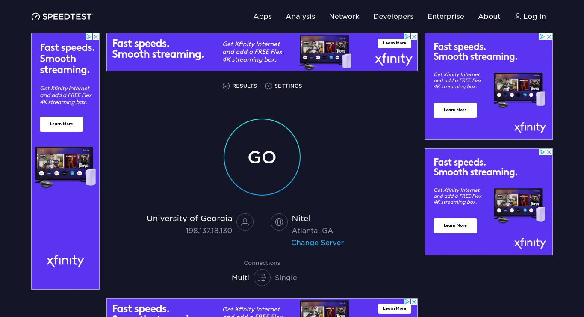Click Learn More in the lower right ad
584x317 pixels.
[455, 225]
